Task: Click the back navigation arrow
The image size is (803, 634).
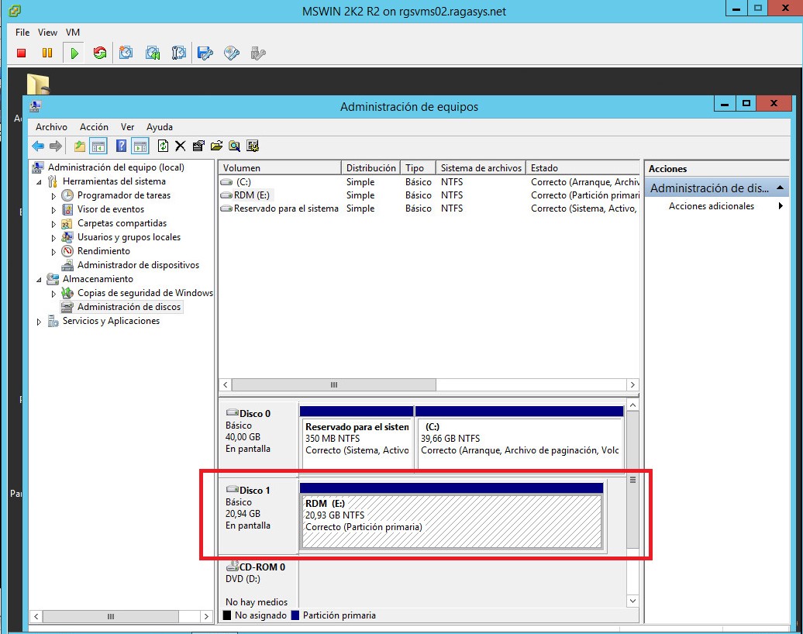Action: point(36,146)
